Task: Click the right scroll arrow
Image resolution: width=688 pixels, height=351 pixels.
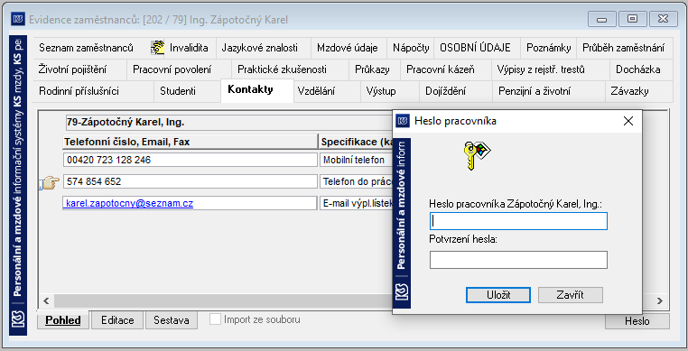Action: pyautogui.click(x=659, y=301)
